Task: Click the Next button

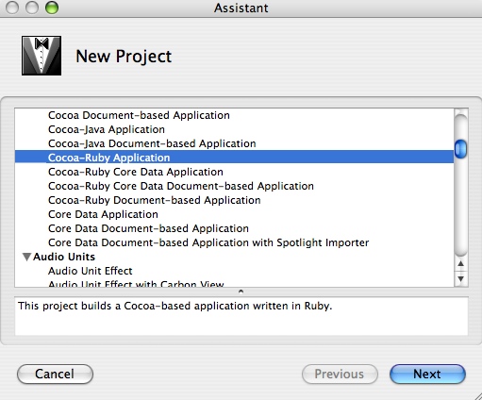Action: click(427, 374)
